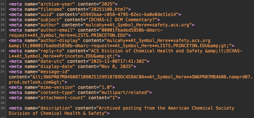Viewport: 254px width, 118px height.
Task: Click the mime-version value "1.0"
Action: point(105,87)
